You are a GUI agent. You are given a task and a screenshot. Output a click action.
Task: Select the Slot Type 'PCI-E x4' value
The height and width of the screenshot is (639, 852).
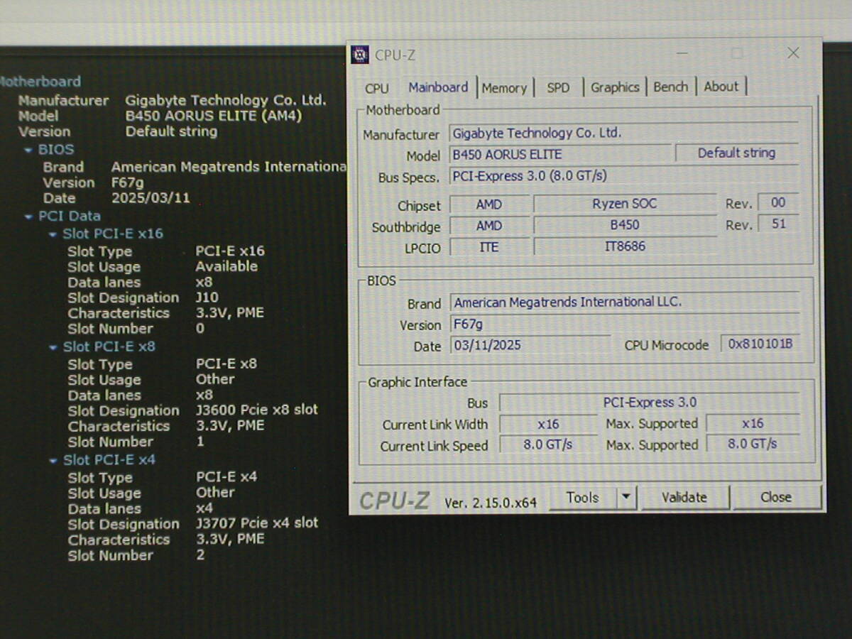(226, 476)
